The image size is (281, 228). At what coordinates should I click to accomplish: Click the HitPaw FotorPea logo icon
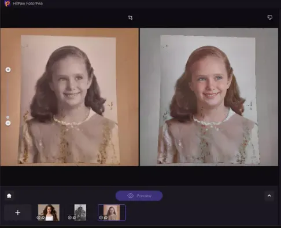(8, 3)
